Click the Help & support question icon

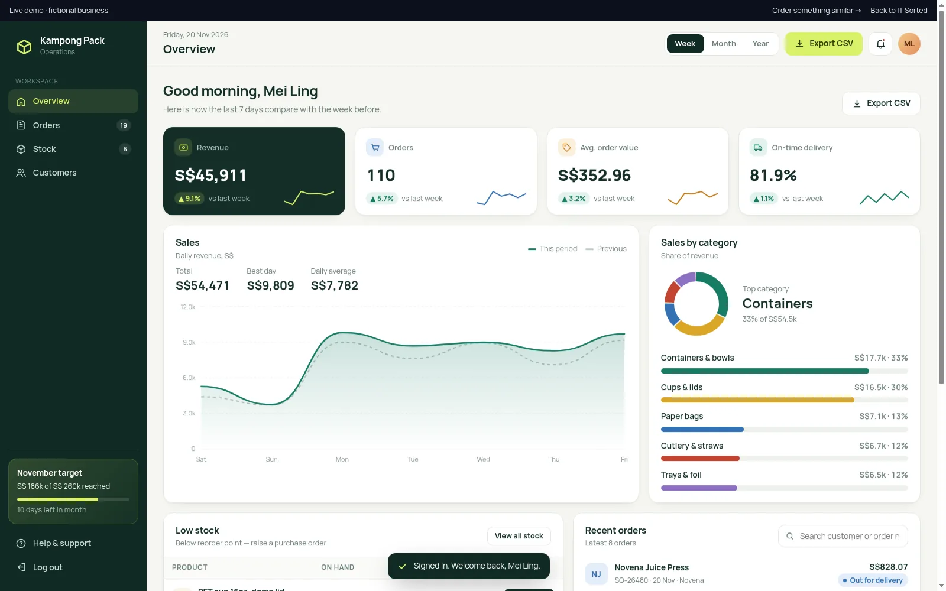21,543
